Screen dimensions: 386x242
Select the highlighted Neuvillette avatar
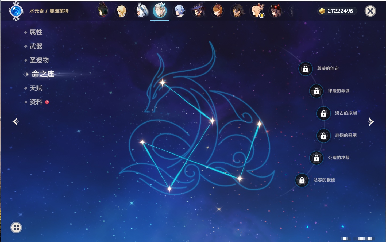[160, 11]
